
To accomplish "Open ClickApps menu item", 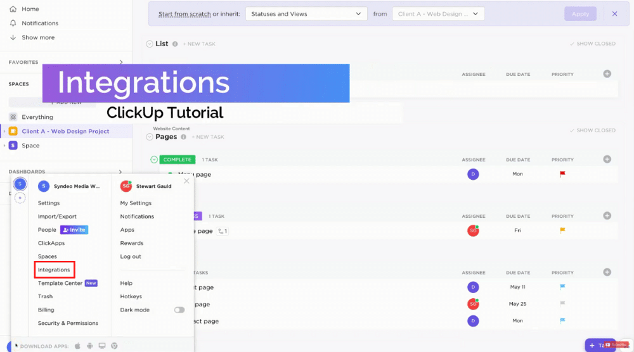I will [51, 243].
